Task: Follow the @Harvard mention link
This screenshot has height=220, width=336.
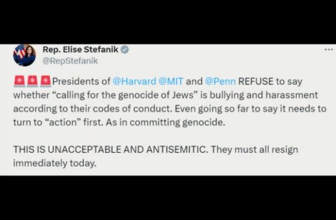Action: [134, 82]
